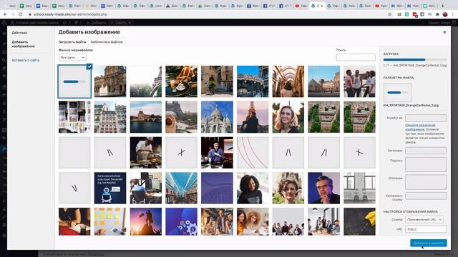
Task: Select the solid purple pattern thumbnail
Action: (217, 188)
